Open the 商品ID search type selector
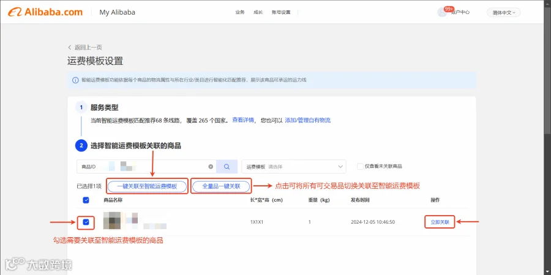 coord(89,167)
